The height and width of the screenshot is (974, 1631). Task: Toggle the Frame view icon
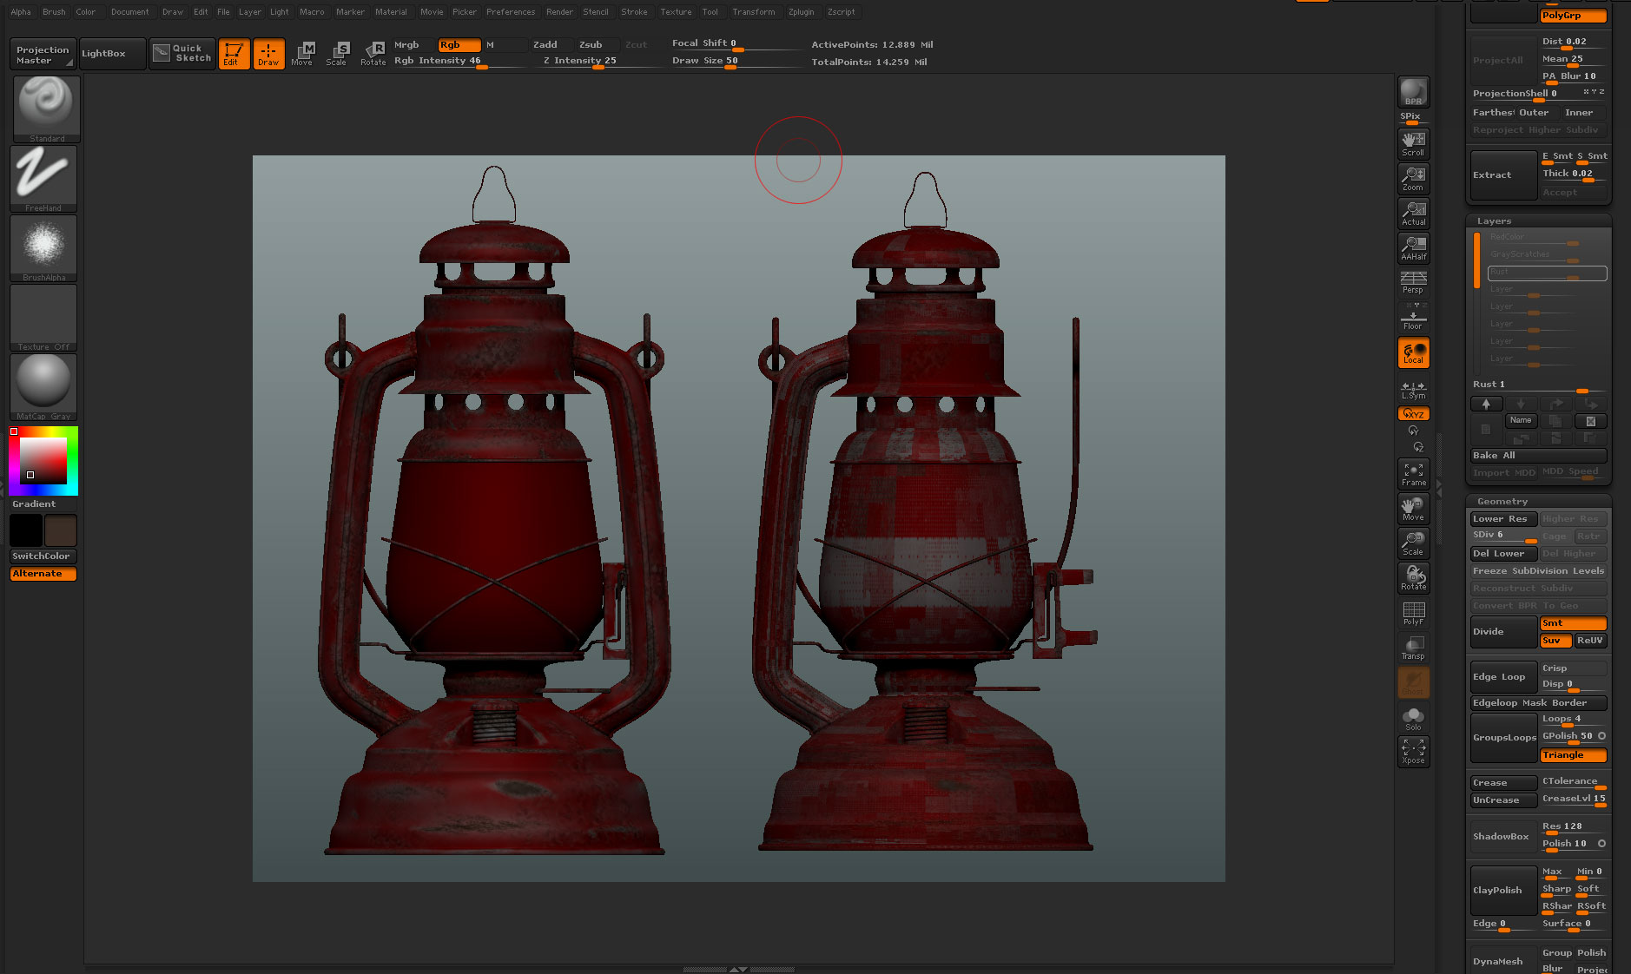coord(1413,473)
